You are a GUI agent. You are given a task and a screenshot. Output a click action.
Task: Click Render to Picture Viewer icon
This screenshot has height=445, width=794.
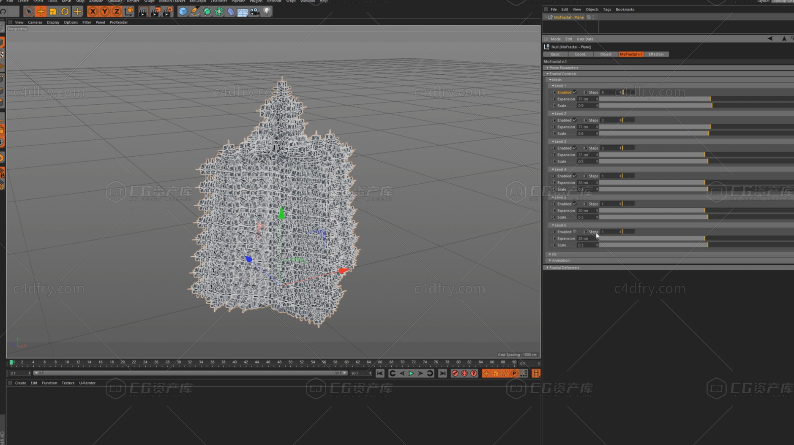[155, 11]
